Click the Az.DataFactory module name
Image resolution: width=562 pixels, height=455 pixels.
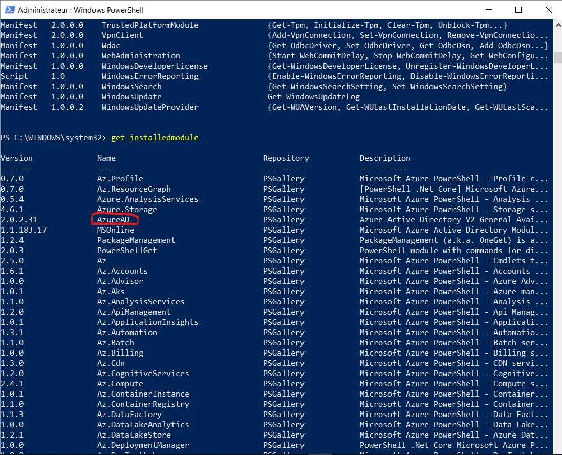(x=129, y=415)
